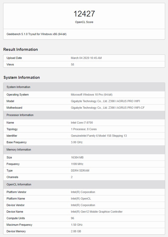Select 'Intel(R) Gen12 Mobile Graphice Controller' value
The height and width of the screenshot is (237, 168).
(x=97, y=212)
